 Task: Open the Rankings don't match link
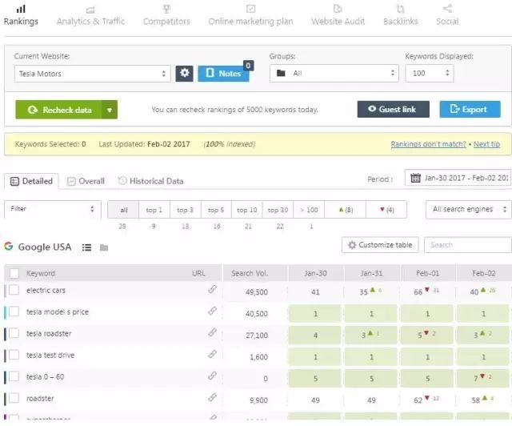tap(428, 144)
